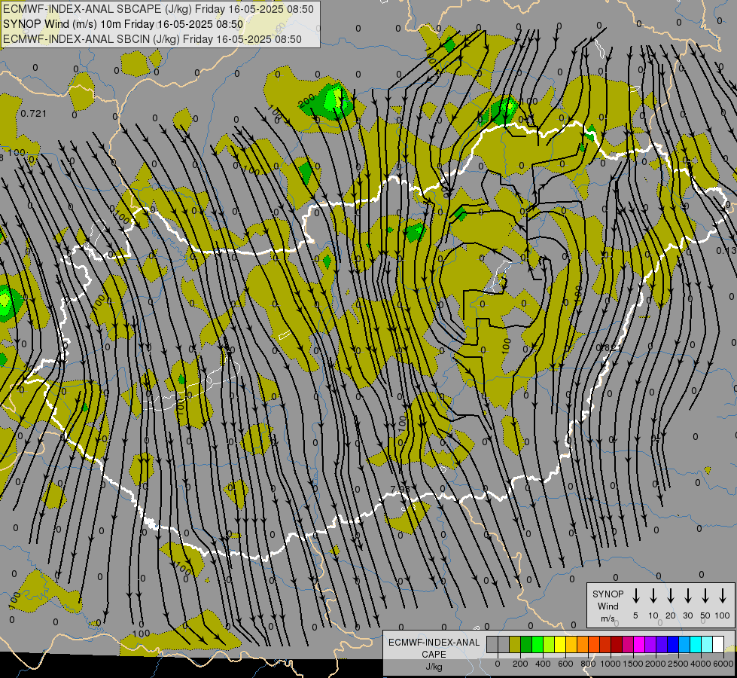Viewport: 737px width, 678px height.
Task: Click the 0.721 value on the map
Action: 34,114
